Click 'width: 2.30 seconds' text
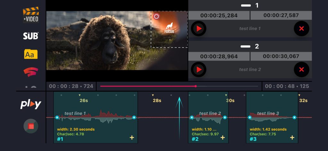Image resolution: width=328 pixels, height=151 pixels. pos(76,129)
